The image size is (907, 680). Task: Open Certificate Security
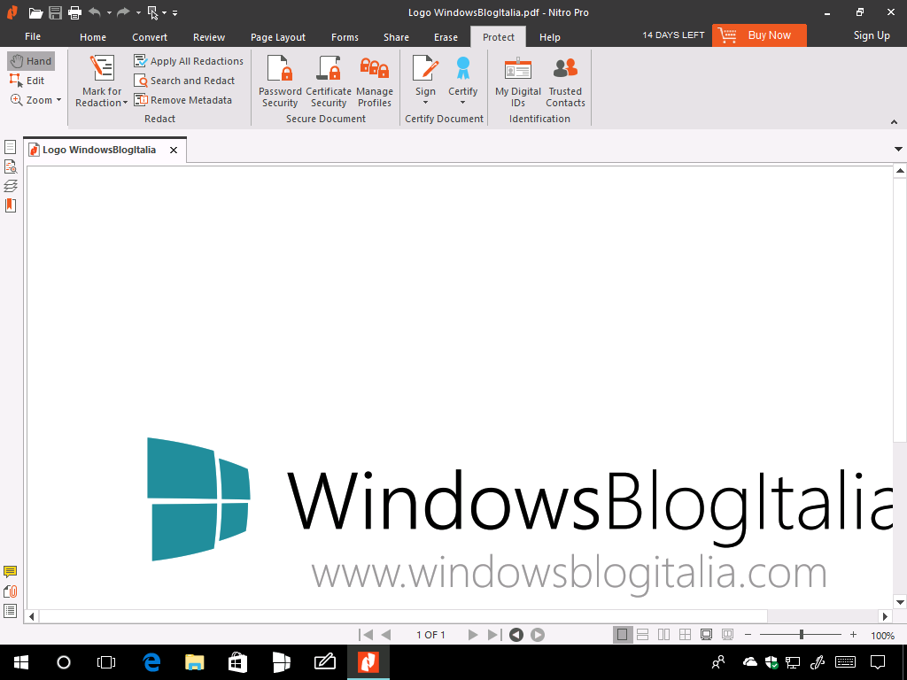[x=329, y=81]
